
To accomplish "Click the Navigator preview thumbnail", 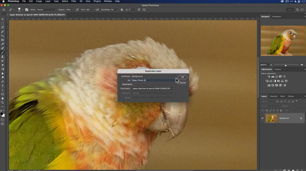I will (x=283, y=41).
